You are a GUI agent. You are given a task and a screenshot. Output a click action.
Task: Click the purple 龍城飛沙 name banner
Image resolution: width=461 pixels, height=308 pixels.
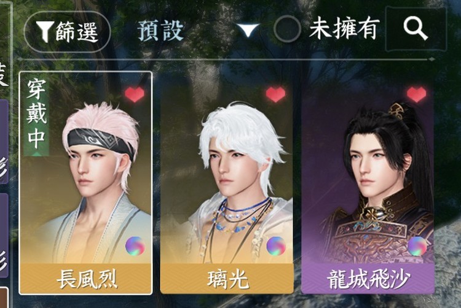coord(368,279)
